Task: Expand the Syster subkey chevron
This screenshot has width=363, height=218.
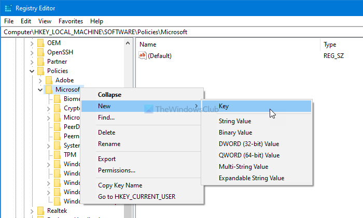Action: click(49, 146)
